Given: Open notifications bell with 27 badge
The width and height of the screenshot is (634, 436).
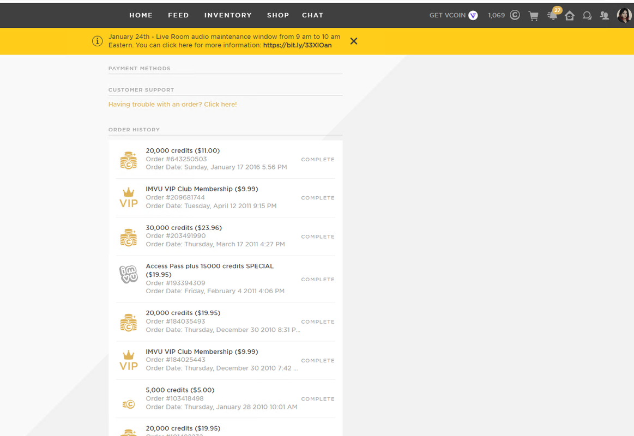Looking at the screenshot, I should (x=553, y=15).
